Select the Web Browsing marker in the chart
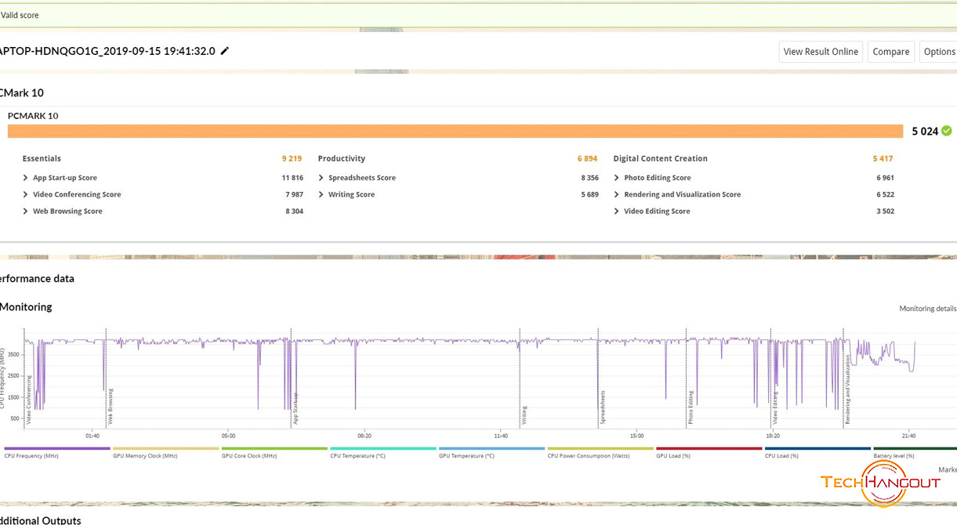Viewport: 957px width, 525px height. (111, 407)
